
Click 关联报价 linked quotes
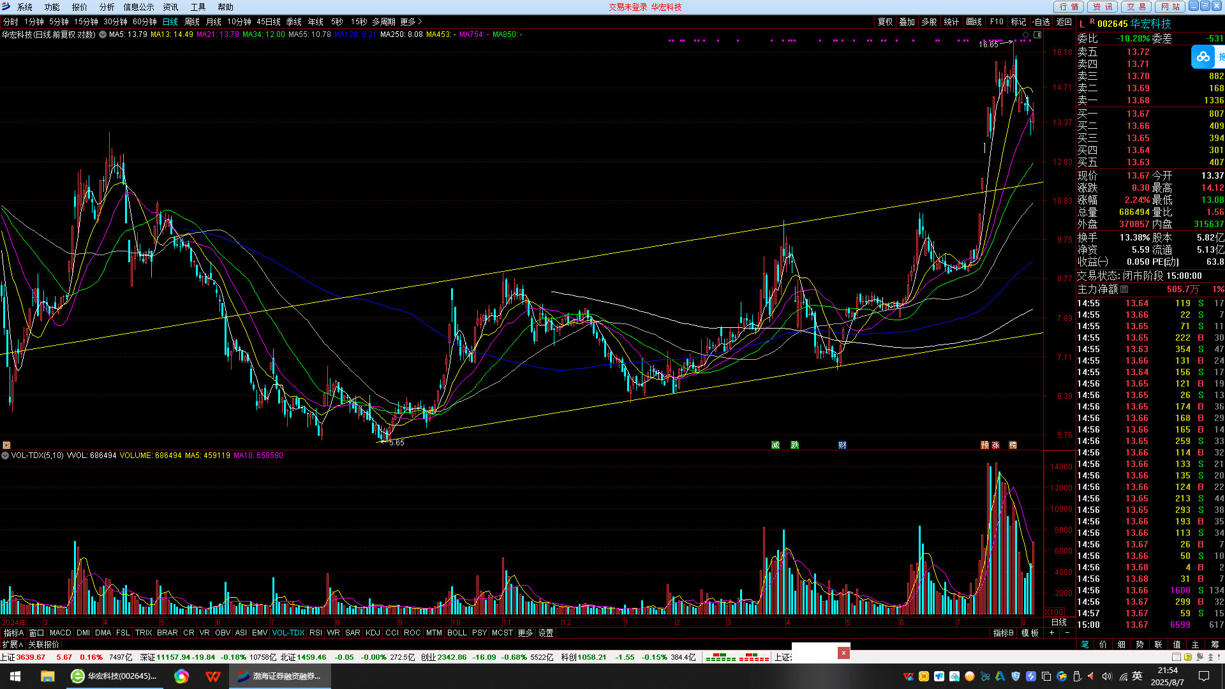coord(43,644)
